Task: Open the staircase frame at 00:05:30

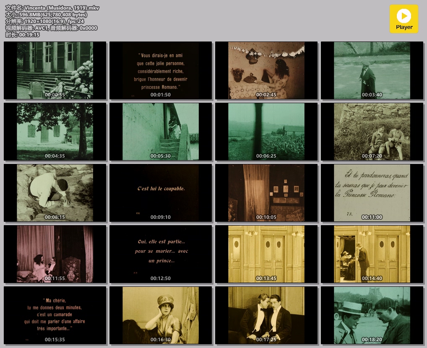Action: pos(161,132)
